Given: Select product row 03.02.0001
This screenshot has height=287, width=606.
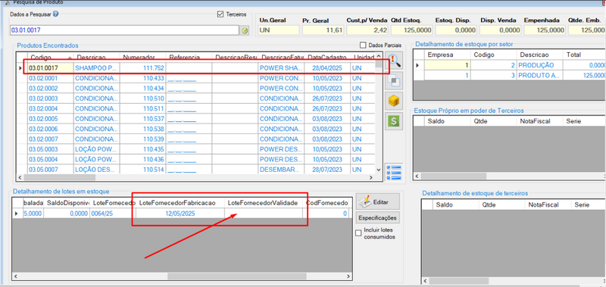Looking at the screenshot, I should coord(195,78).
